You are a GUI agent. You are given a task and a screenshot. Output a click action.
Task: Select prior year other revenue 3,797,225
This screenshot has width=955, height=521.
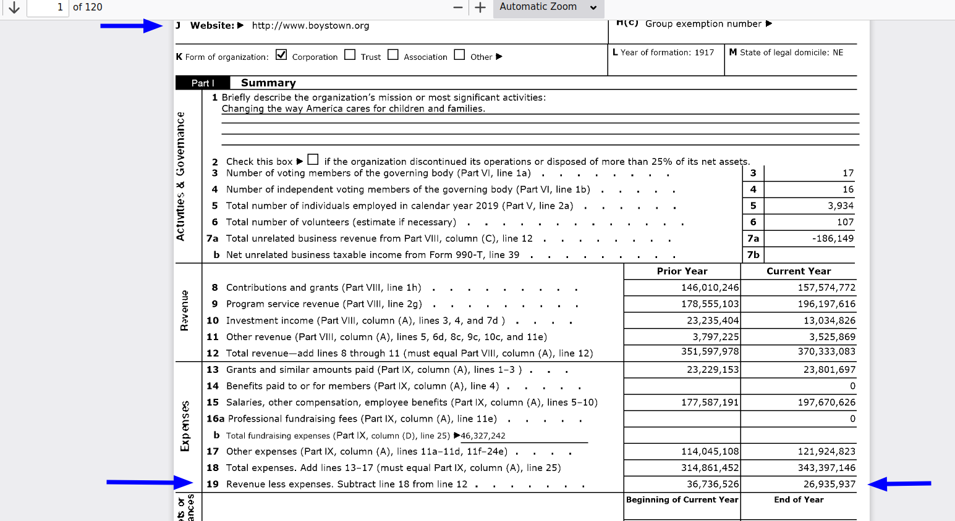click(716, 337)
